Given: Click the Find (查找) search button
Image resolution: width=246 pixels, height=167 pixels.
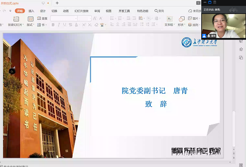Looking at the screenshot, I should [x=159, y=11].
